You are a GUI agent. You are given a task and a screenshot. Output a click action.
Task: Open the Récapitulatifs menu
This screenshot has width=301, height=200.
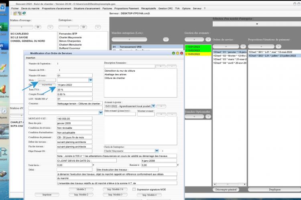pyautogui.click(x=148, y=8)
